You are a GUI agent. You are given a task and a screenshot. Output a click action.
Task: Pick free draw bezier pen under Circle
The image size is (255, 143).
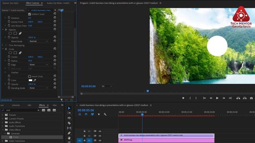(20, 53)
